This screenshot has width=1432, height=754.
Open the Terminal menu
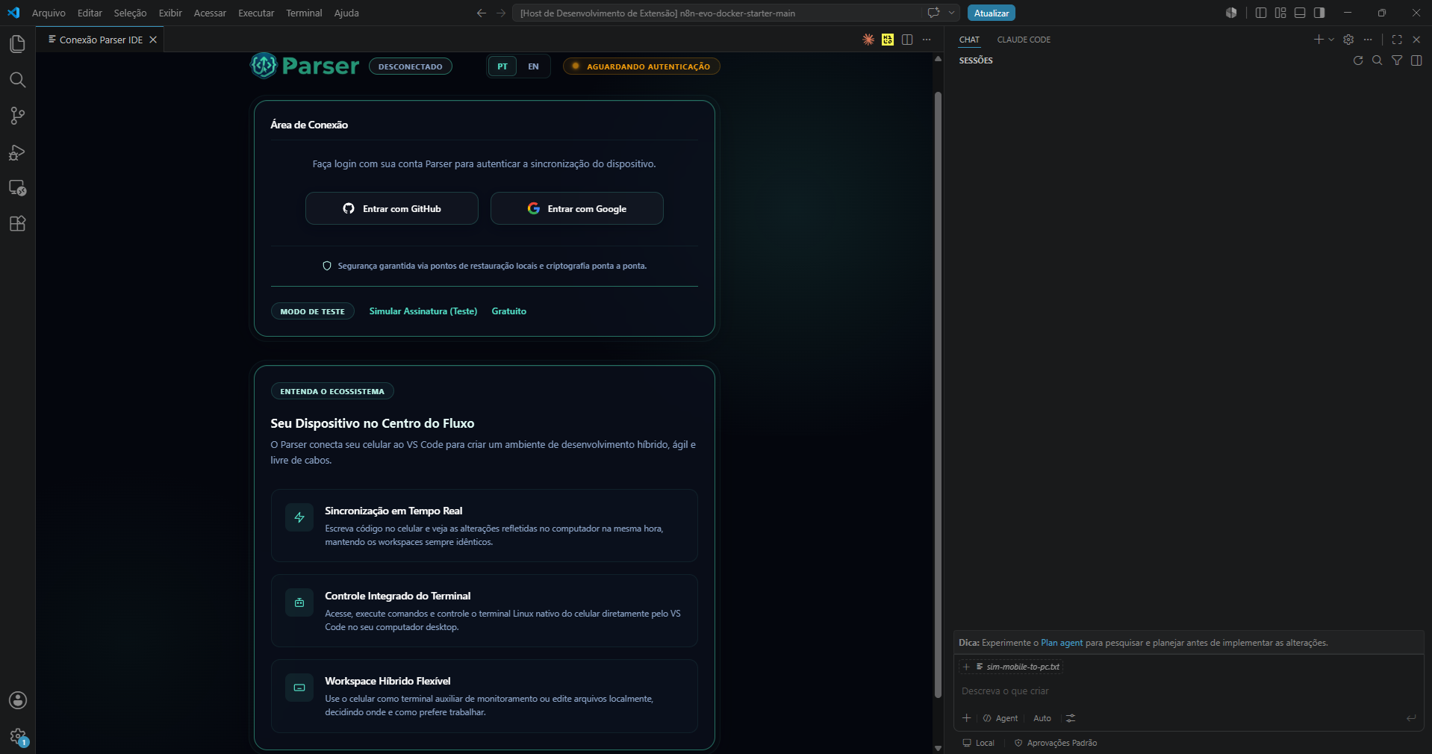click(x=304, y=13)
